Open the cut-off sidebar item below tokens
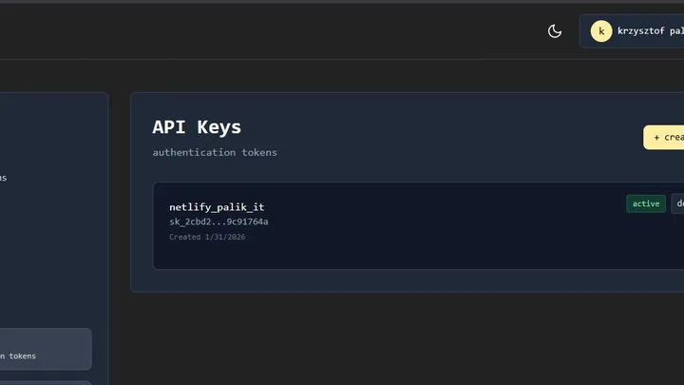This screenshot has width=684, height=385. 46,383
